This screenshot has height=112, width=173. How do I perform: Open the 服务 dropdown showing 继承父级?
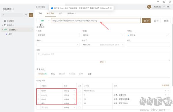click(x=103, y=45)
